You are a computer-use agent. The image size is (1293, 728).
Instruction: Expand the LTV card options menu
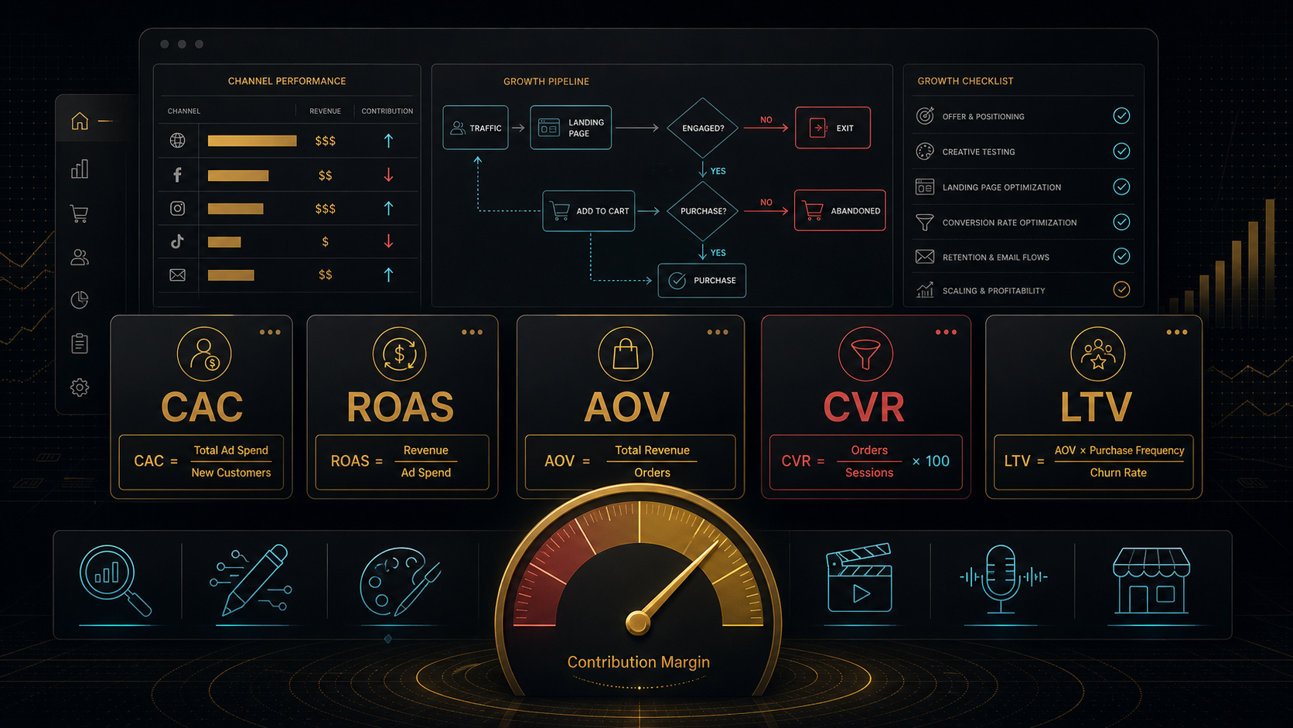click(x=1176, y=332)
